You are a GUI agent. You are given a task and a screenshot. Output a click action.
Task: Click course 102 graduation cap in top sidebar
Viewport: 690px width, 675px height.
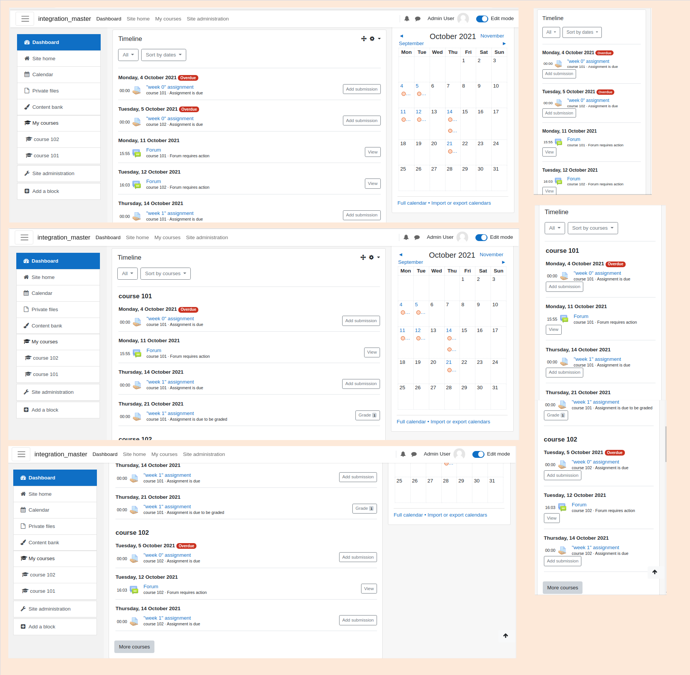point(29,139)
